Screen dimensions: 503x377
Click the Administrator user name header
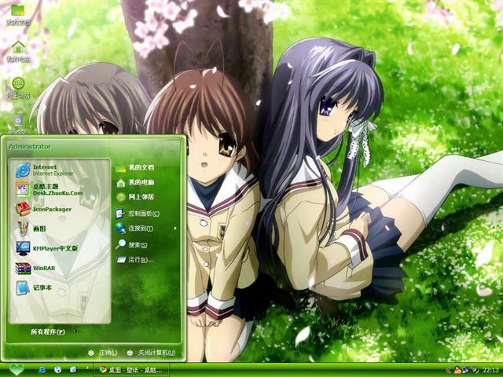[x=30, y=147]
